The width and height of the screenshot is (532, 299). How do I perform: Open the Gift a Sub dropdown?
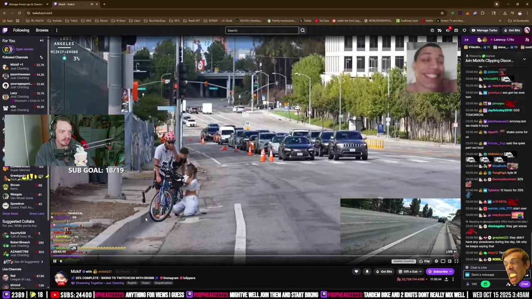pyautogui.click(x=410, y=272)
